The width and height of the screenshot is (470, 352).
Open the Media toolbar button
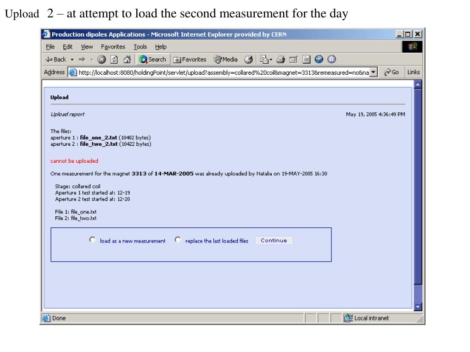click(x=225, y=60)
